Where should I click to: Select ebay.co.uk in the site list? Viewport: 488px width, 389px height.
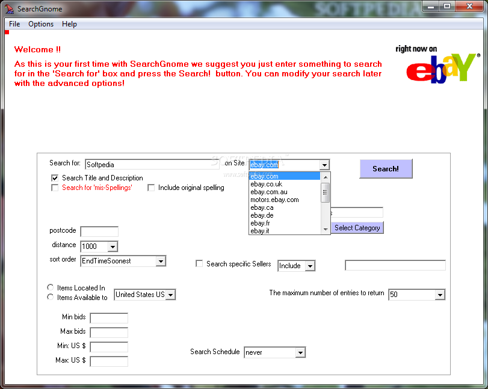(285, 184)
